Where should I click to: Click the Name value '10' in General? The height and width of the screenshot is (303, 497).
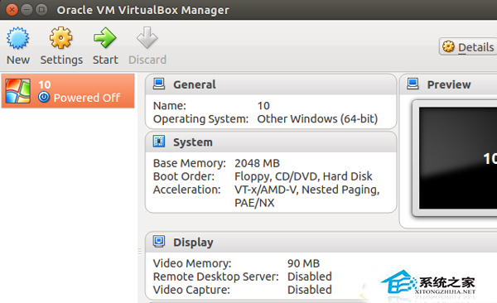(x=263, y=105)
